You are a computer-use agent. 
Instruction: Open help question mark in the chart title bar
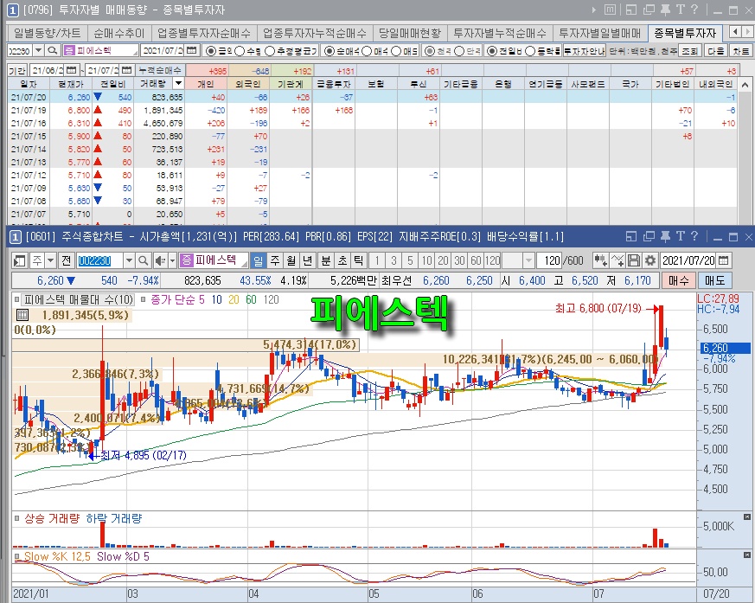pos(694,236)
